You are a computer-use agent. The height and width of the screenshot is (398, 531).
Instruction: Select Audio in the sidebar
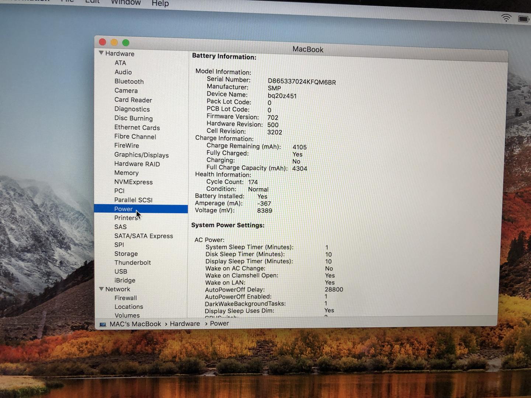click(123, 72)
